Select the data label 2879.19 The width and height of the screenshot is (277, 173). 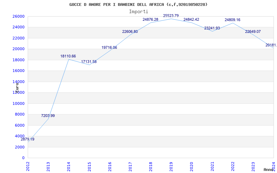coord(28,139)
